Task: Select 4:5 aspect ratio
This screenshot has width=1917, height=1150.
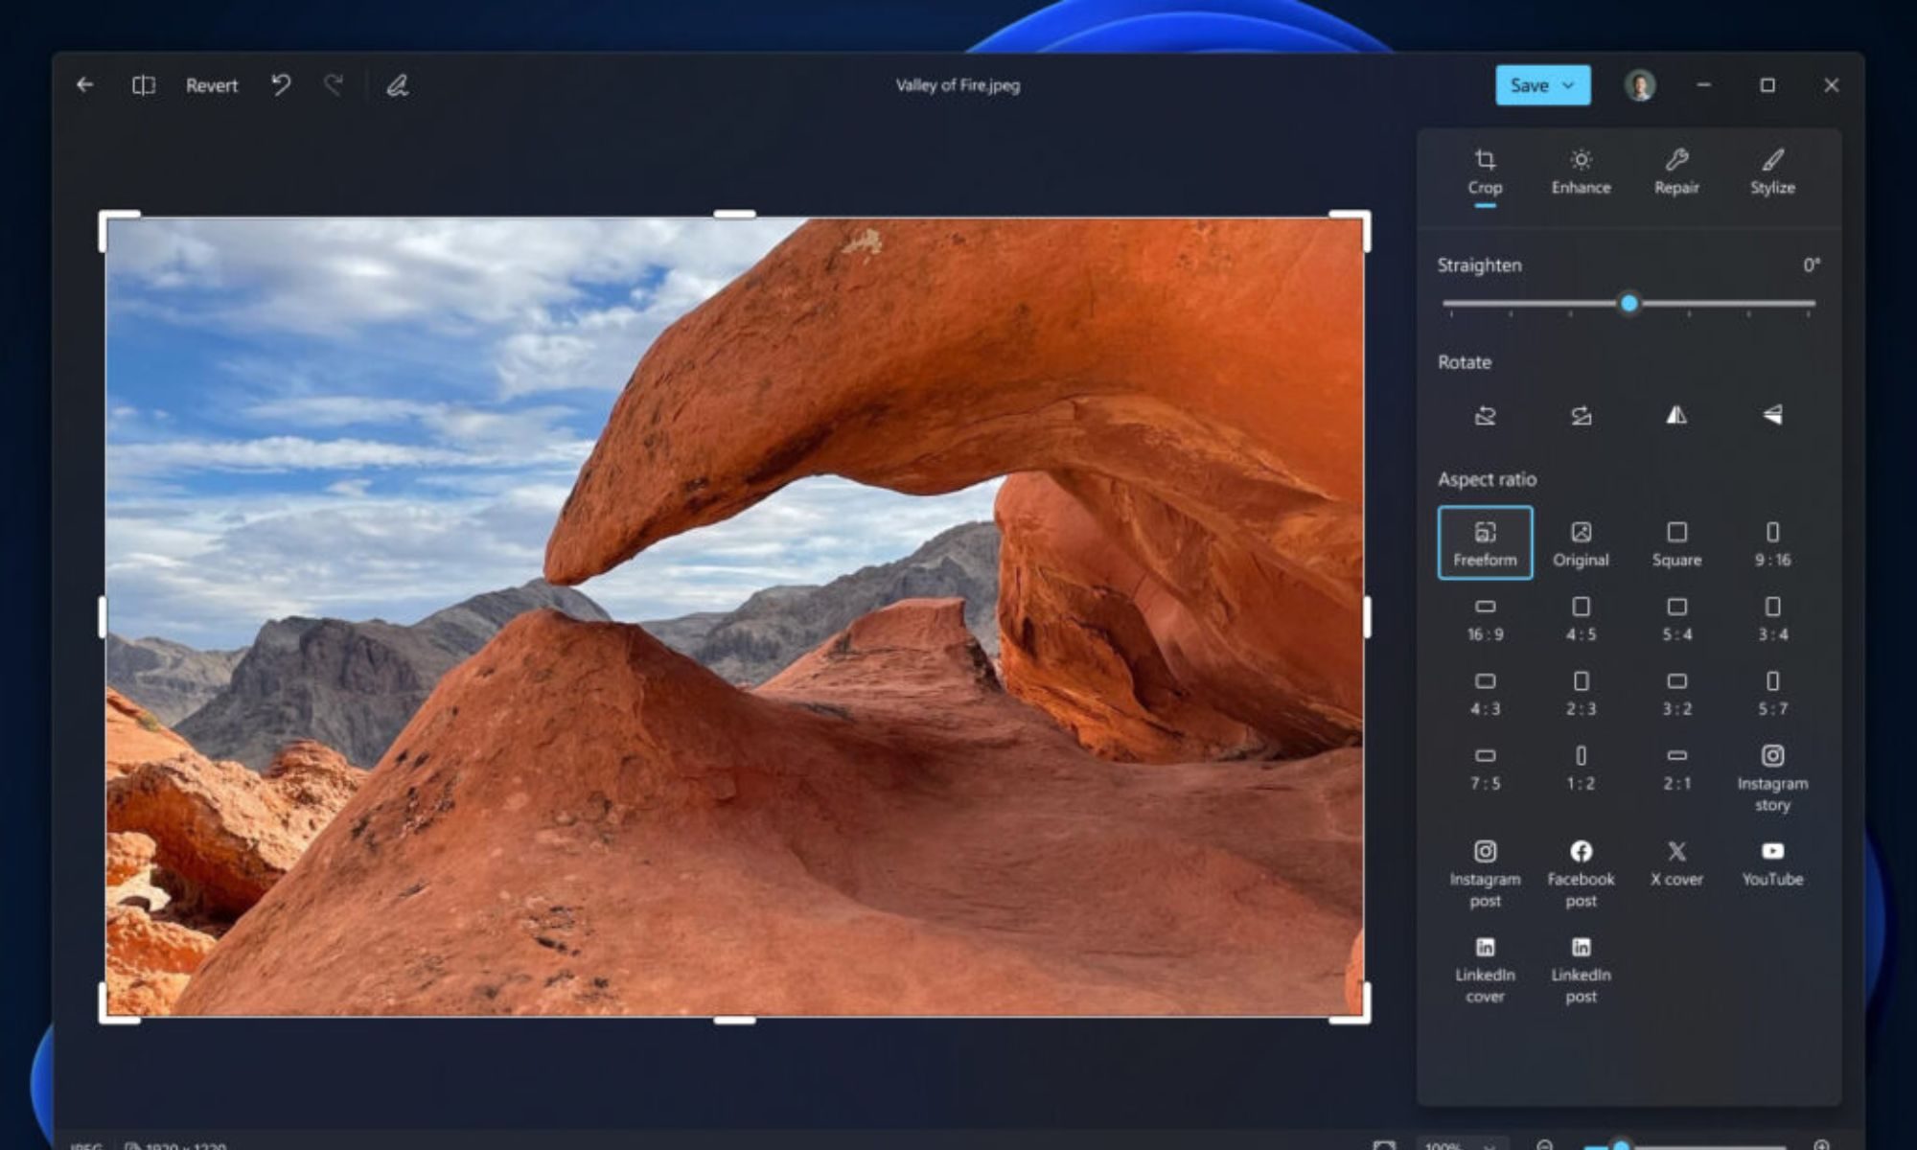Action: 1581,619
